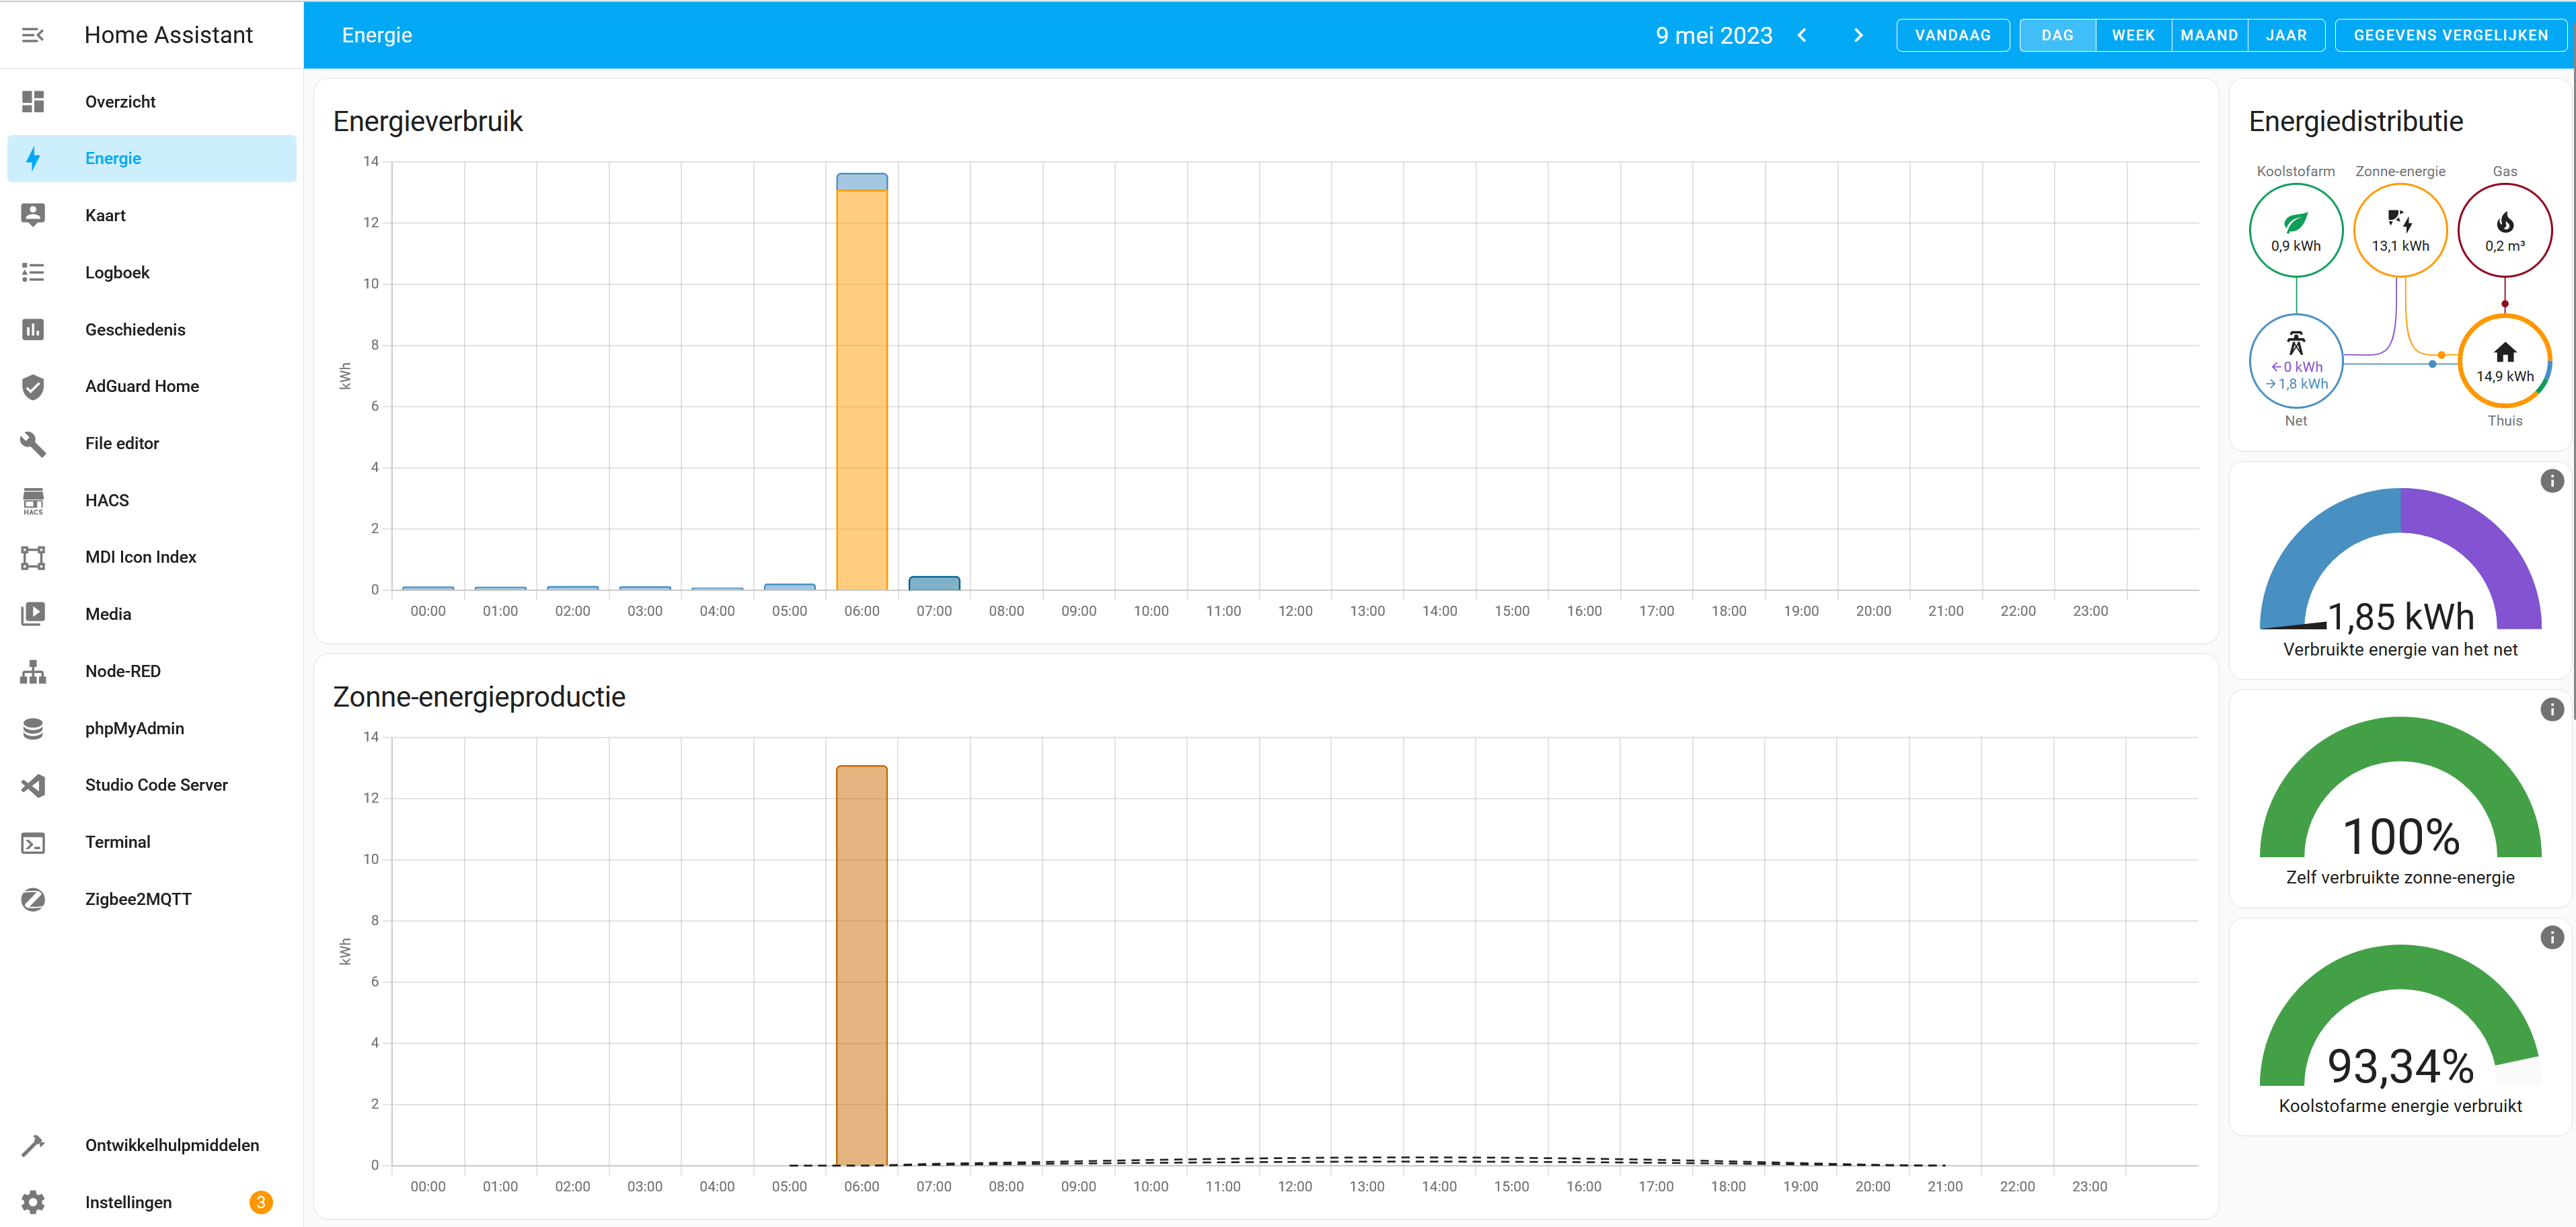Open Geschiedenis chart icon
Image resolution: width=2576 pixels, height=1227 pixels.
[33, 329]
